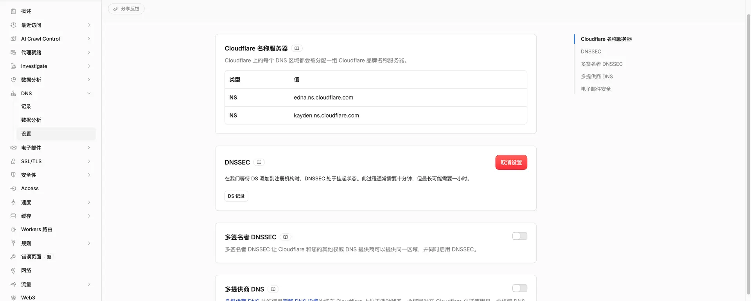Click the DNS network icon in sidebar
Image resolution: width=751 pixels, height=301 pixels.
pyautogui.click(x=13, y=93)
